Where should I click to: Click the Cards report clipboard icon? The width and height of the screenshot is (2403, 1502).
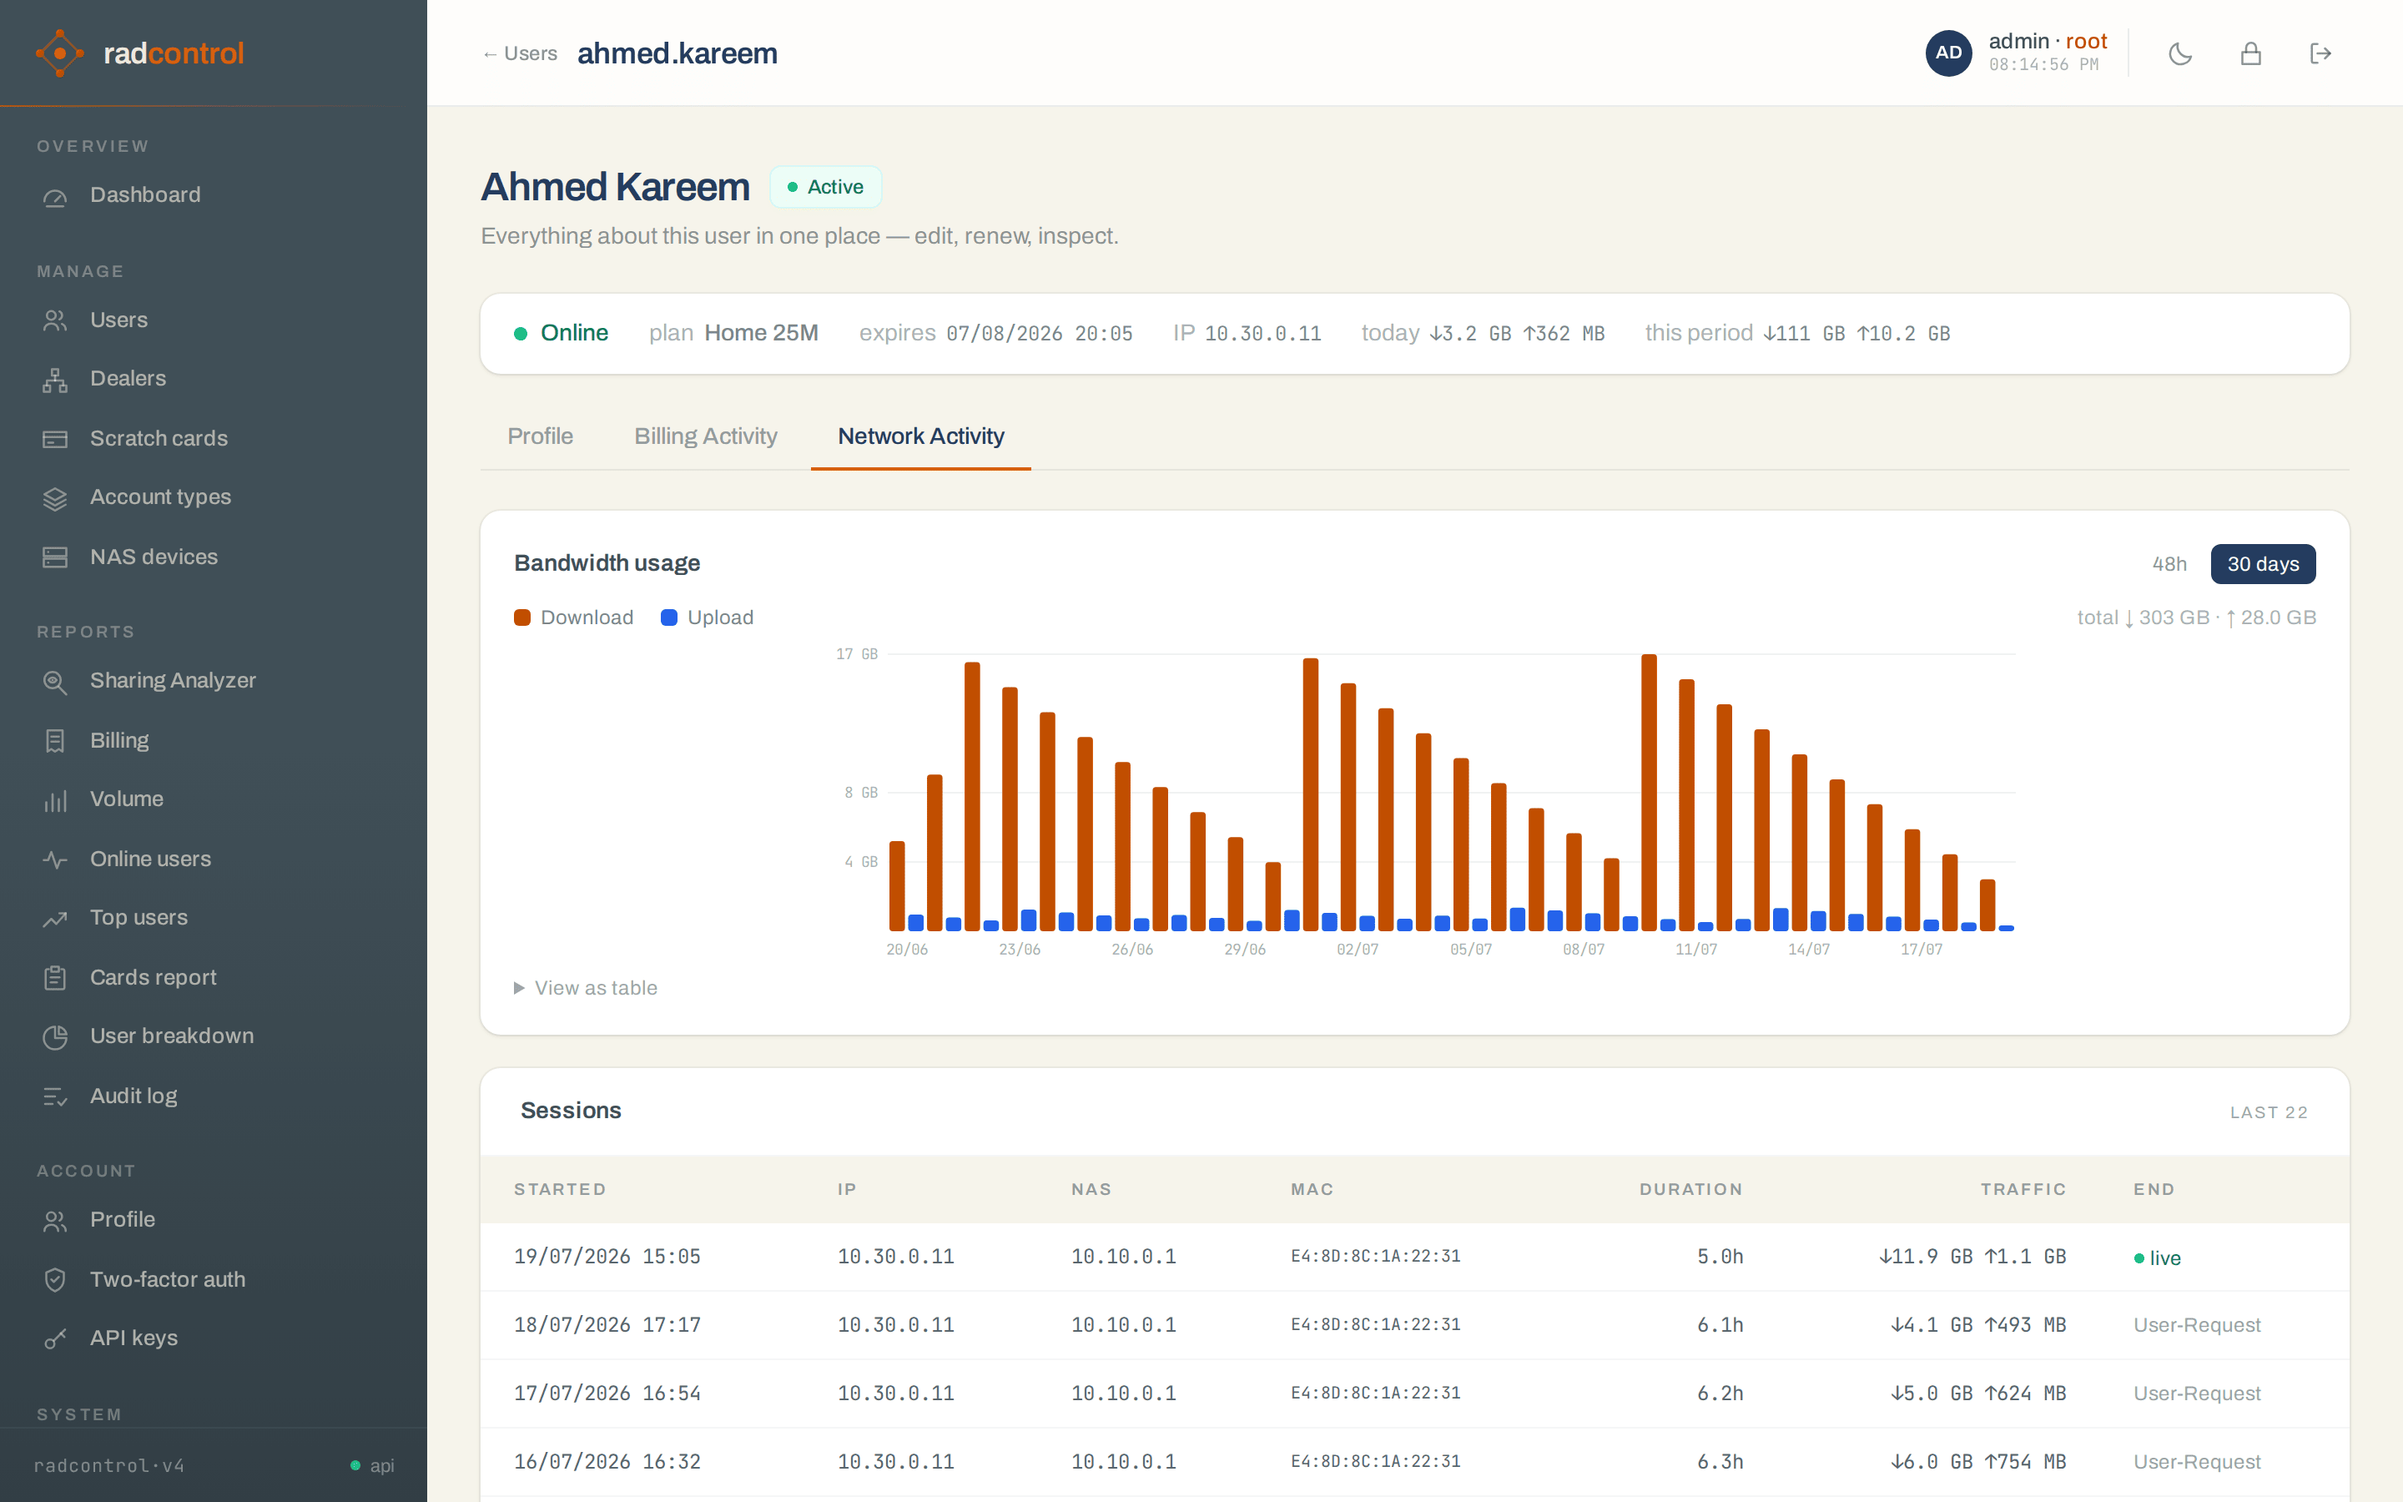56,977
